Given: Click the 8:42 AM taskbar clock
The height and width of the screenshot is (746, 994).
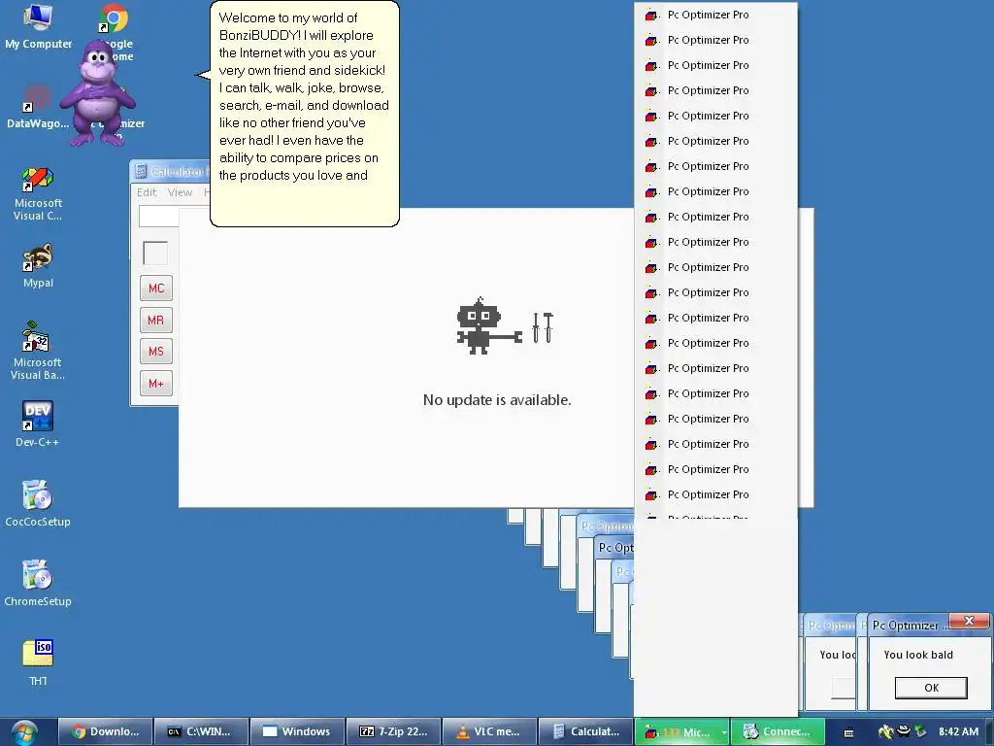Looking at the screenshot, I should (x=958, y=732).
